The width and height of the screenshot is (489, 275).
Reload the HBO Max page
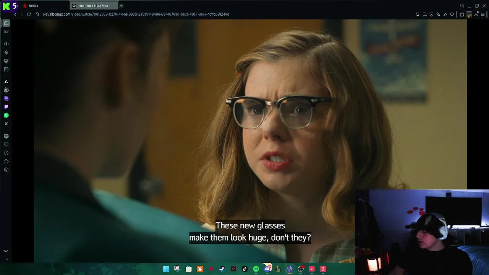pyautogui.click(x=29, y=14)
